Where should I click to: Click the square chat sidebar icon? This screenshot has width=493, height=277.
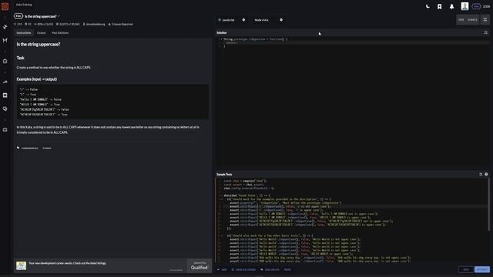point(5,95)
